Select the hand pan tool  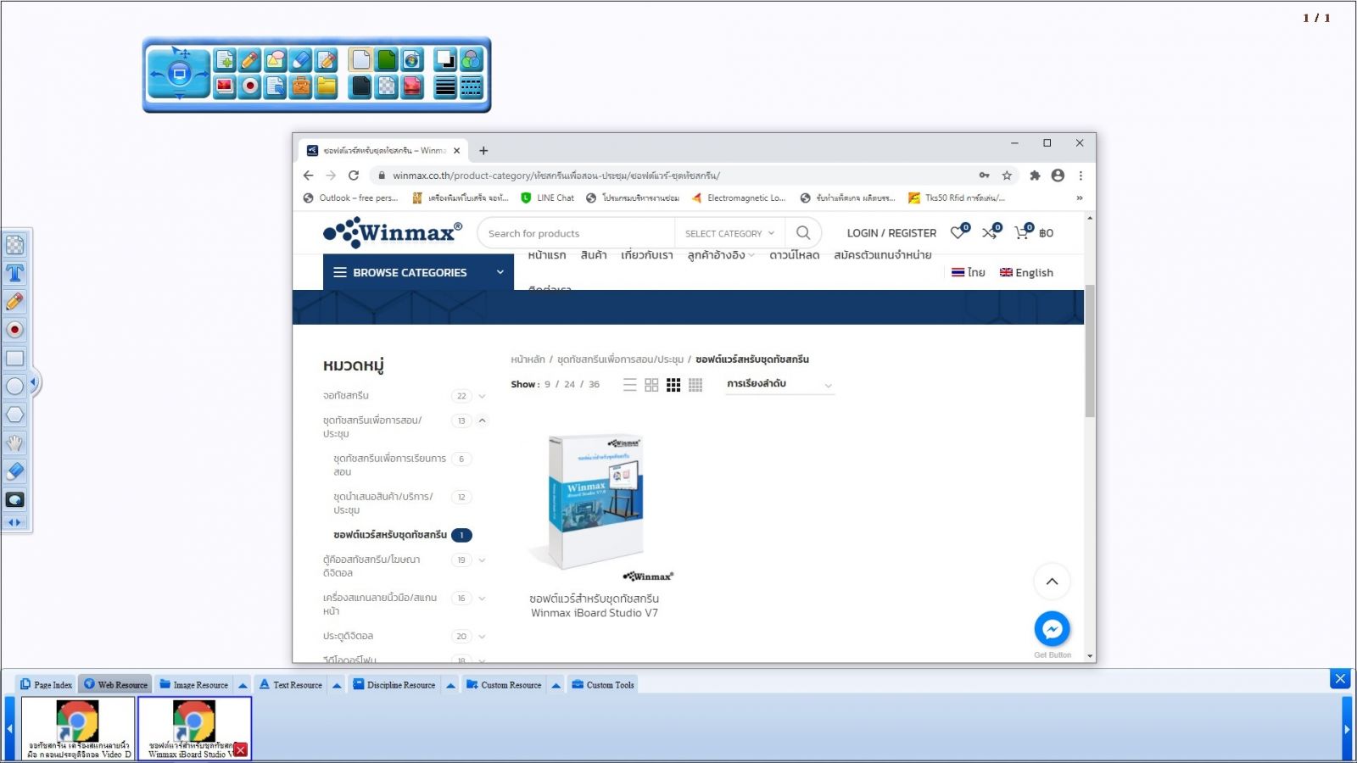point(15,443)
